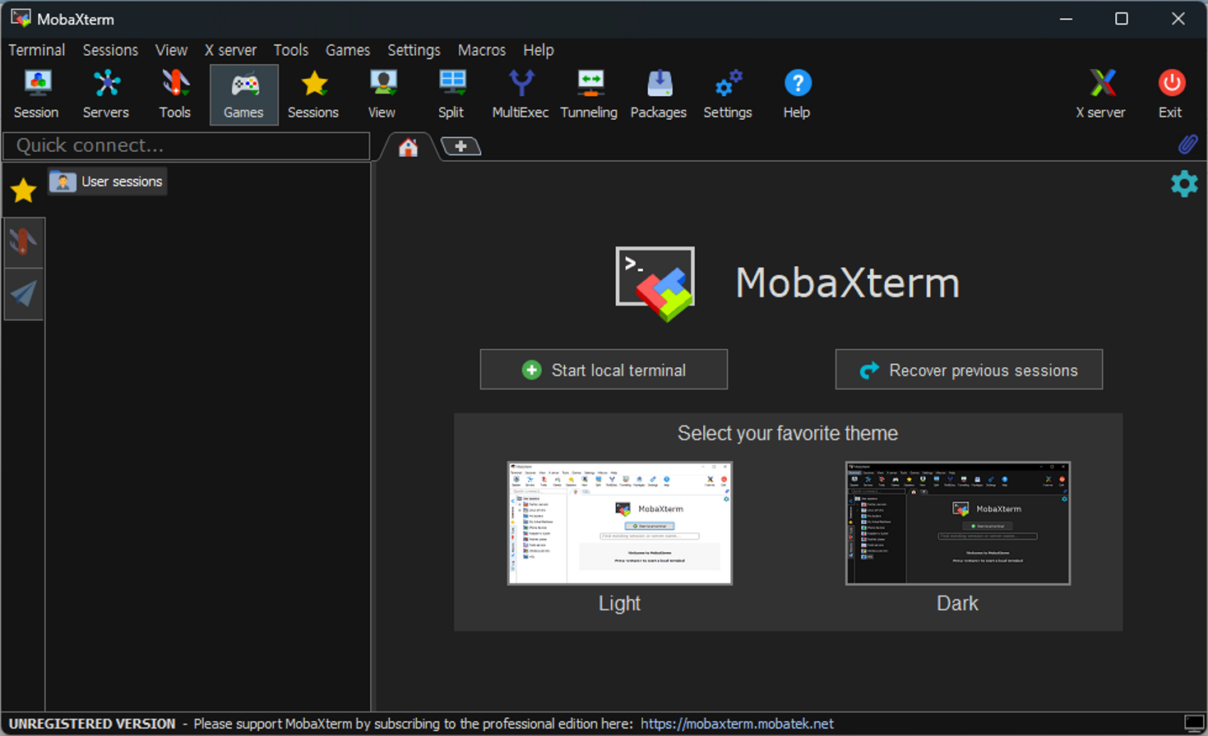Image resolution: width=1208 pixels, height=736 pixels.
Task: Open the teal gear icon above the terminal
Action: [x=1183, y=184]
